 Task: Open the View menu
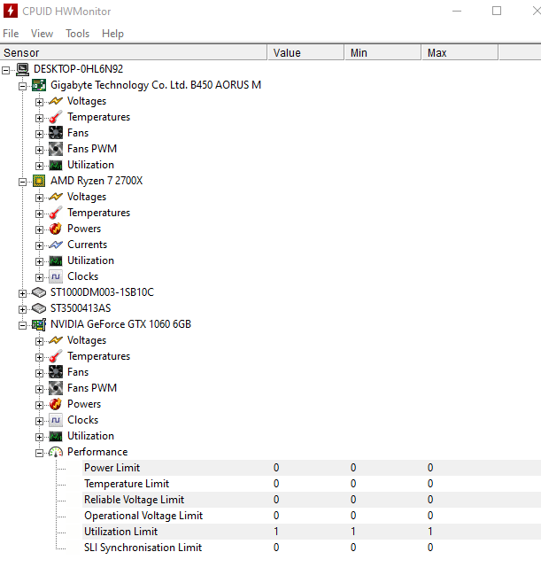pyautogui.click(x=42, y=34)
